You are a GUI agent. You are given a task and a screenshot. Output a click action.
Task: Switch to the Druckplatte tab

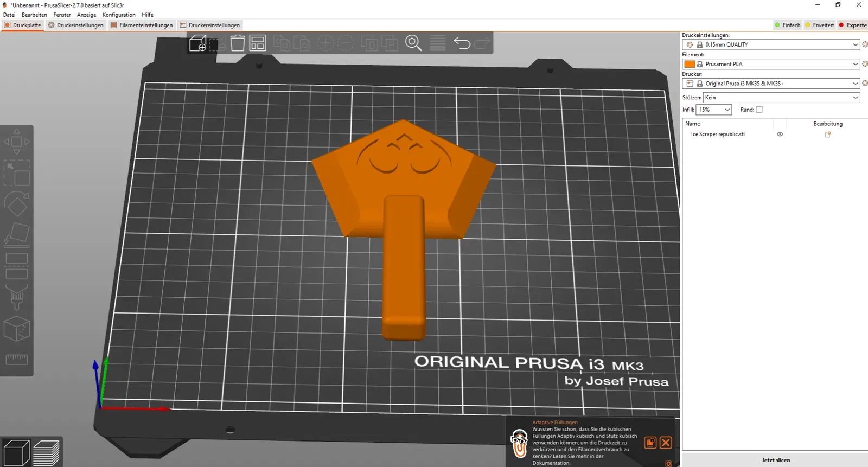pyautogui.click(x=22, y=25)
